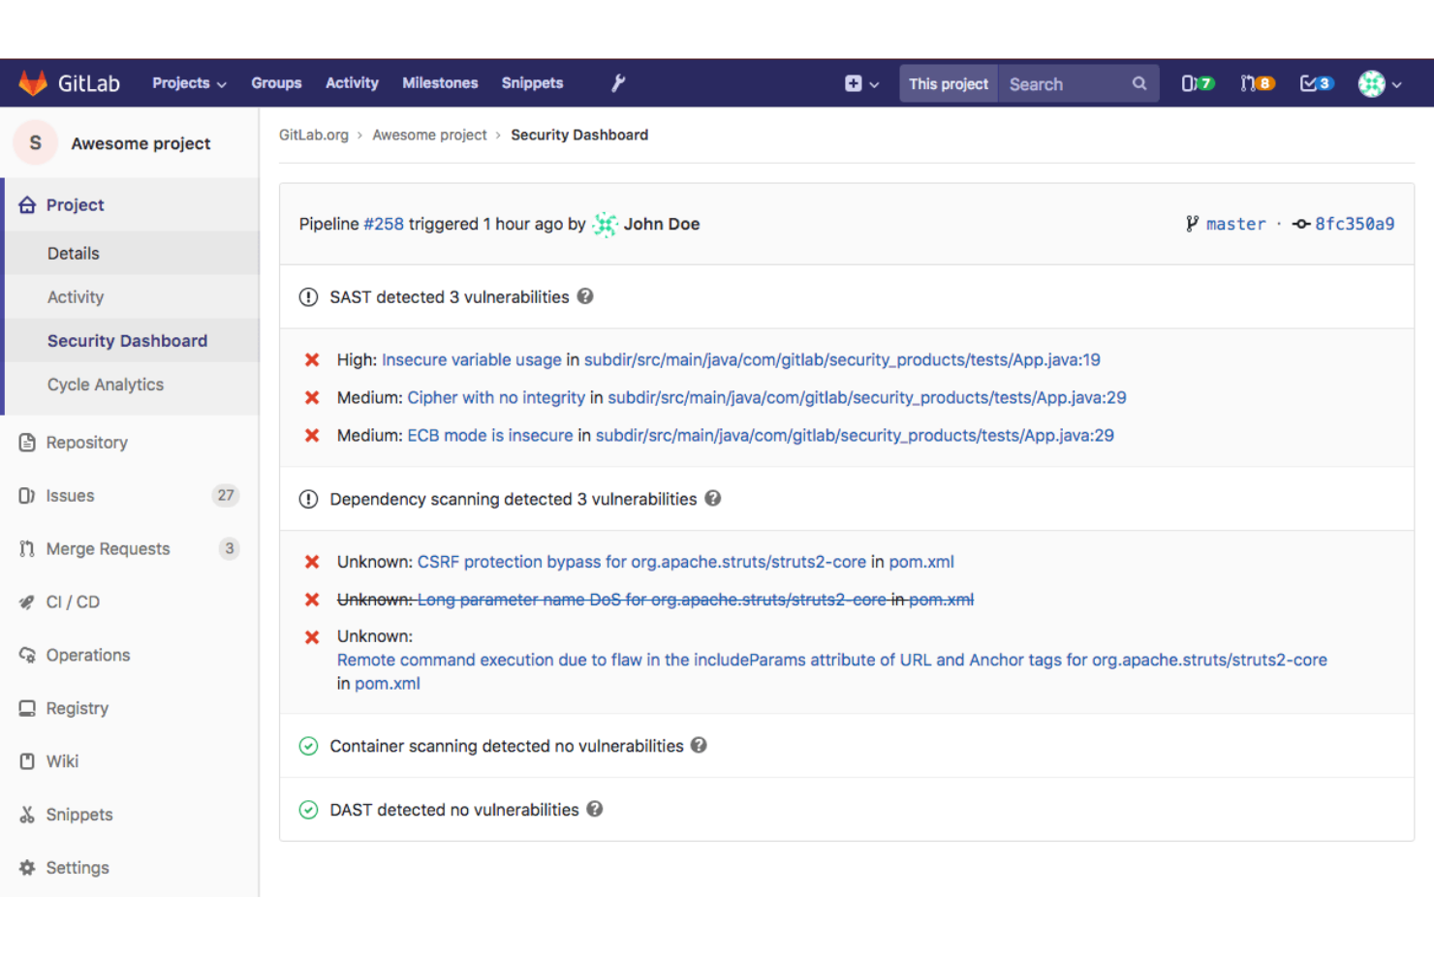Click Merge Requests count badge 3
The height and width of the screenshot is (956, 1434).
(230, 548)
